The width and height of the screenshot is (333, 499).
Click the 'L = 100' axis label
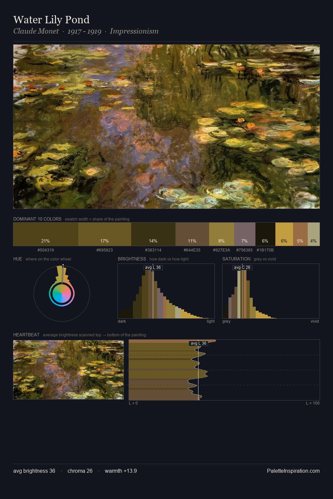[313, 403]
